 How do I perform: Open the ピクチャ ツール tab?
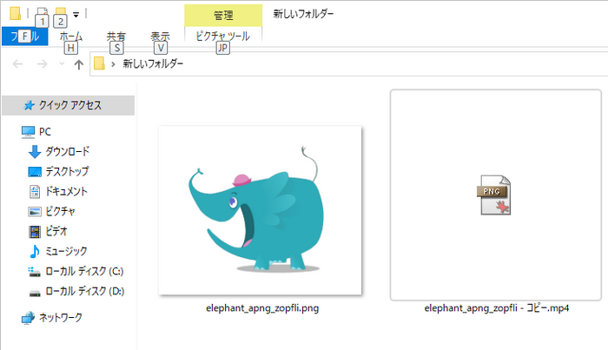[222, 36]
